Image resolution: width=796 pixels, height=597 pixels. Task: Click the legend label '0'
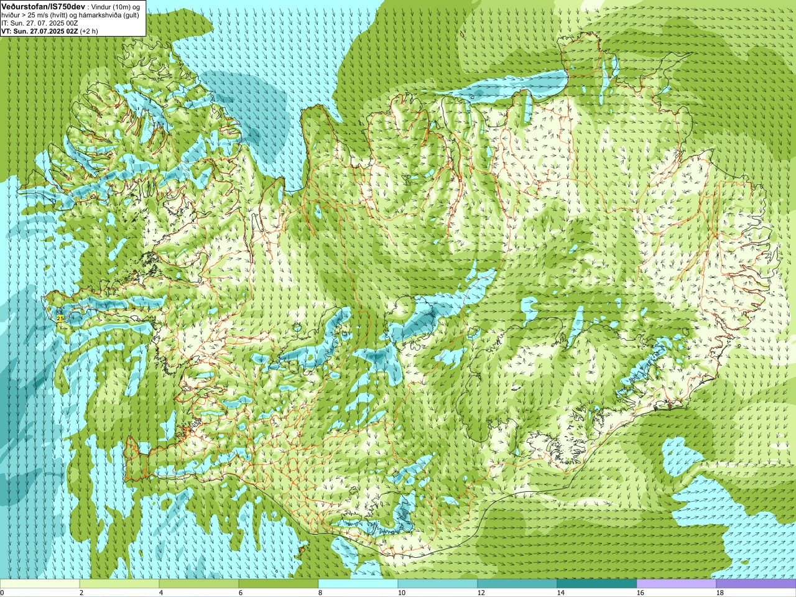[2, 593]
